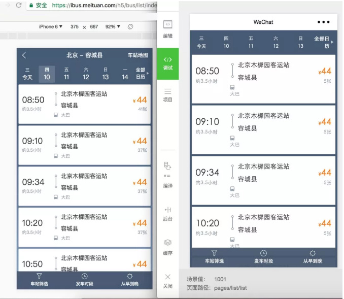The height and width of the screenshot is (299, 344).
Task: Click 关闭 close icon in devtools sidebar
Action: [x=167, y=277]
